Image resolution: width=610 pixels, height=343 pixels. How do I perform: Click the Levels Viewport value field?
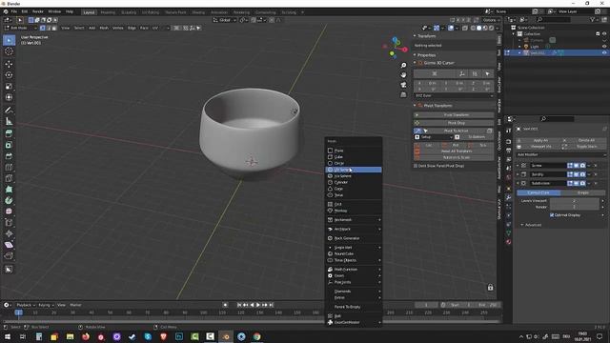[574, 201]
